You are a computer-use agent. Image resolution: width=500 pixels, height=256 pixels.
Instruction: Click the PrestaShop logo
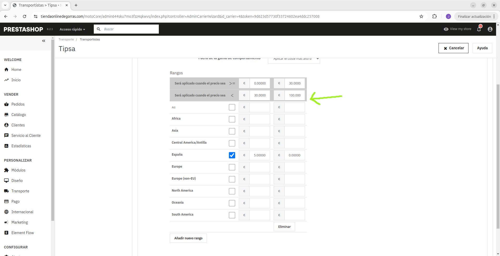click(x=23, y=29)
